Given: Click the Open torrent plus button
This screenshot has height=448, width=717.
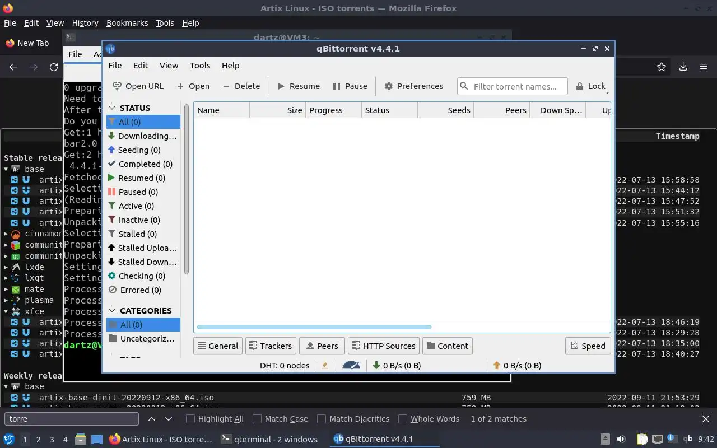Looking at the screenshot, I should click(x=193, y=86).
